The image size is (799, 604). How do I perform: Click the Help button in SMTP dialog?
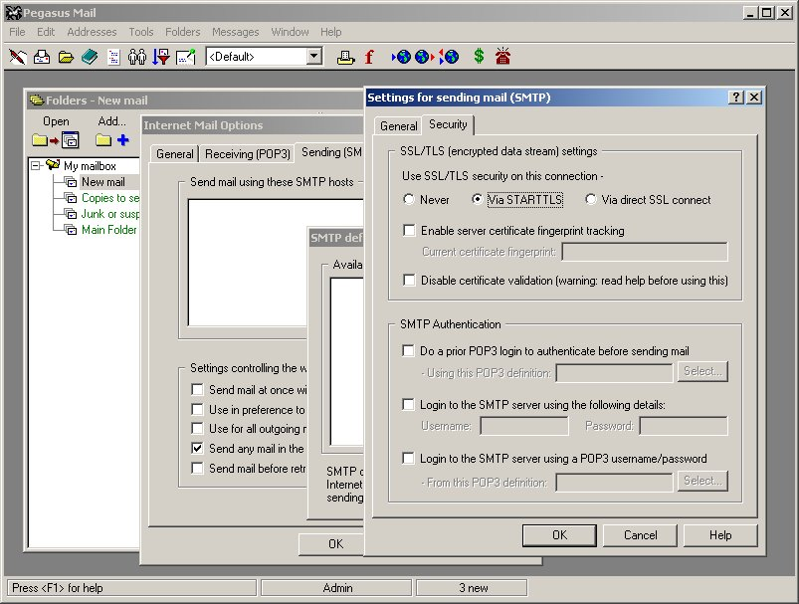click(720, 534)
